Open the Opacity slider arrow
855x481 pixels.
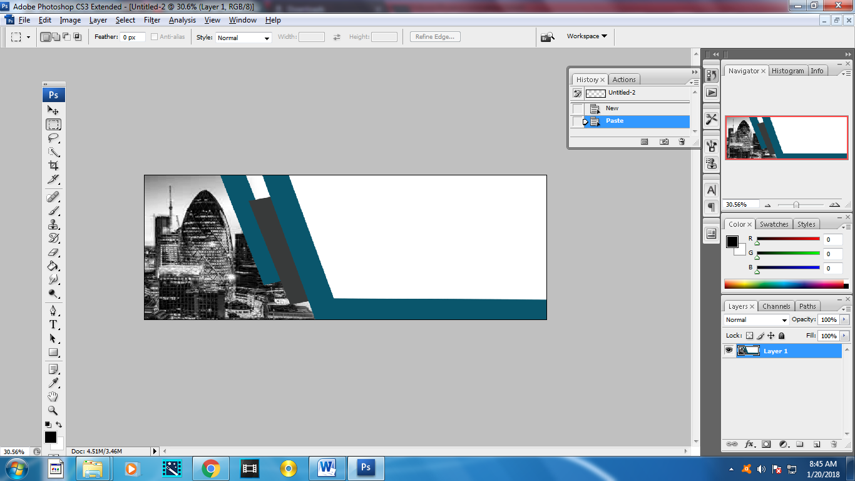coord(844,320)
